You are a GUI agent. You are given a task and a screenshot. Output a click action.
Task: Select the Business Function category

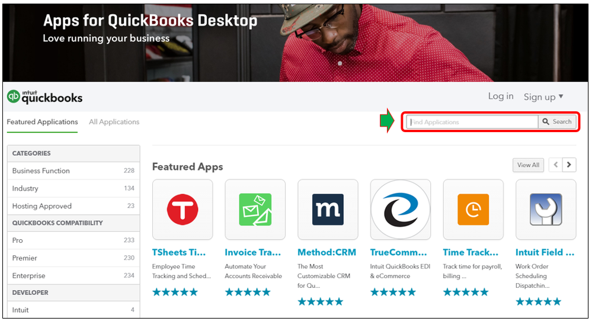point(73,171)
